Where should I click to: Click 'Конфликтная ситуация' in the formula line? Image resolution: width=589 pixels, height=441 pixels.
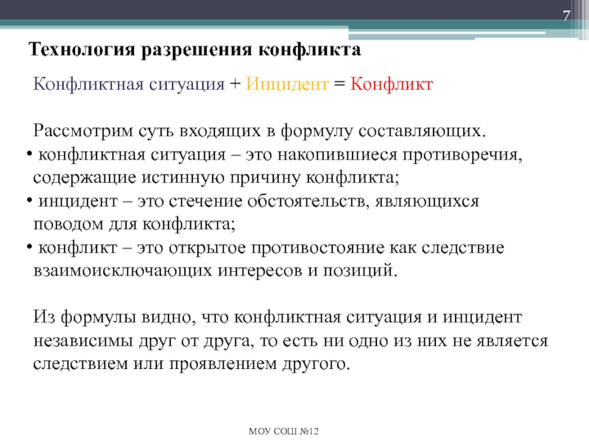(x=129, y=84)
